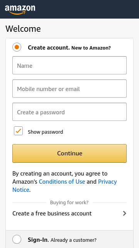139x248 pixels.
Task: Click the Mobile number or email field
Action: (x=69, y=89)
